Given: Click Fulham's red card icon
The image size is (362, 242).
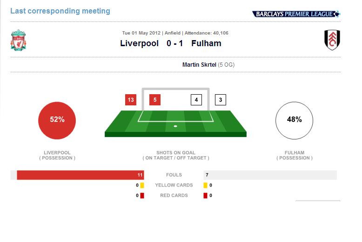Looking at the screenshot, I should (205, 195).
